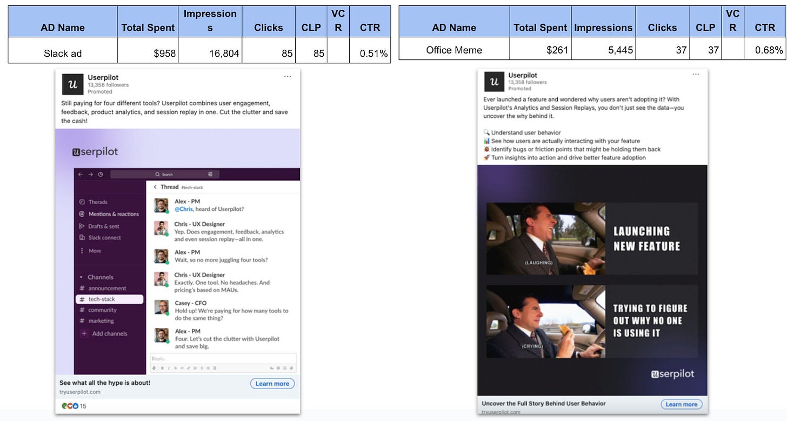Open the three-dot menu on Slack ad post

point(288,77)
